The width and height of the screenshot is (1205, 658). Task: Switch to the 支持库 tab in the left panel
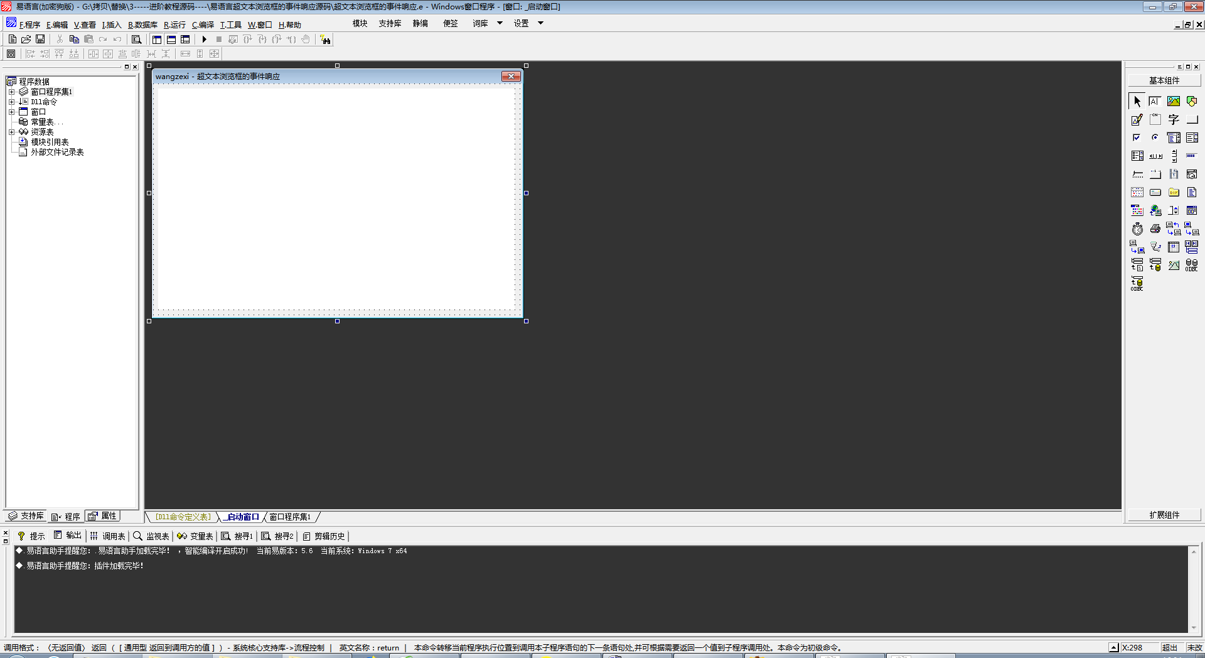[26, 515]
